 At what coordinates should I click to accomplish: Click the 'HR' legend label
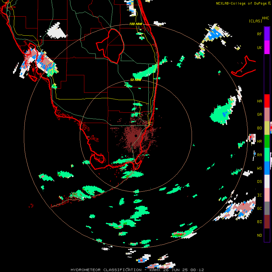259,141
